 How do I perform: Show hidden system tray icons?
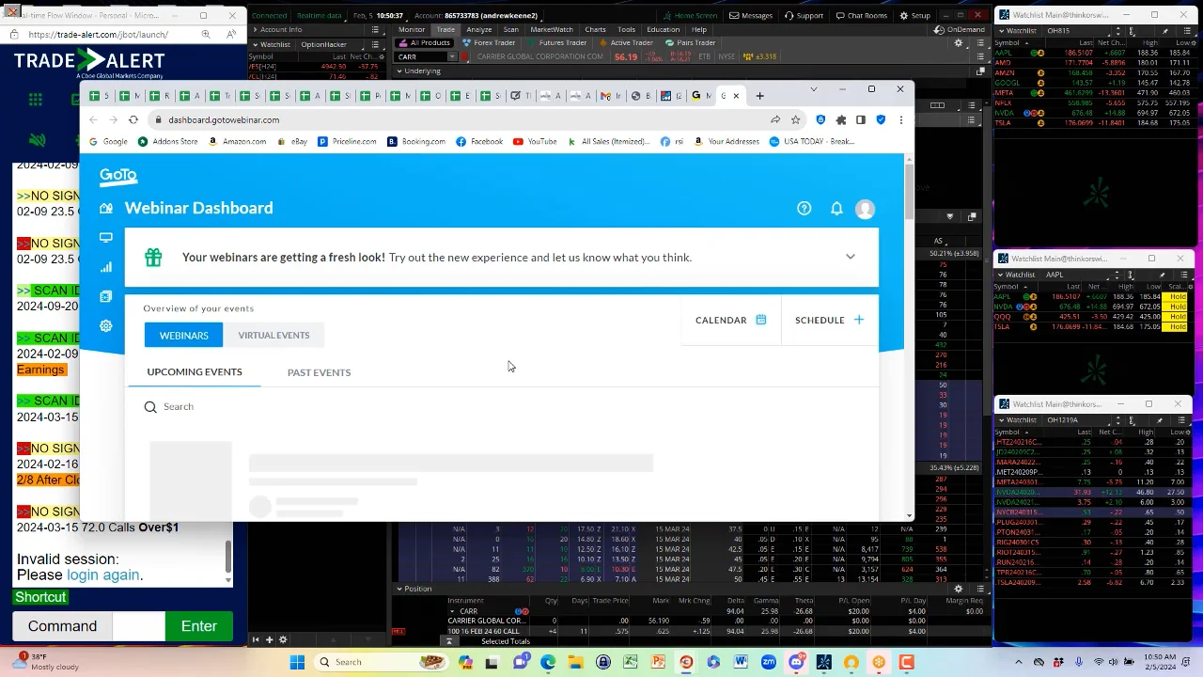point(1019,662)
